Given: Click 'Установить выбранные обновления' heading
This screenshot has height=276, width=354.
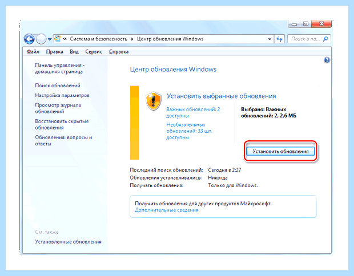Looking at the screenshot, I should pyautogui.click(x=222, y=96).
